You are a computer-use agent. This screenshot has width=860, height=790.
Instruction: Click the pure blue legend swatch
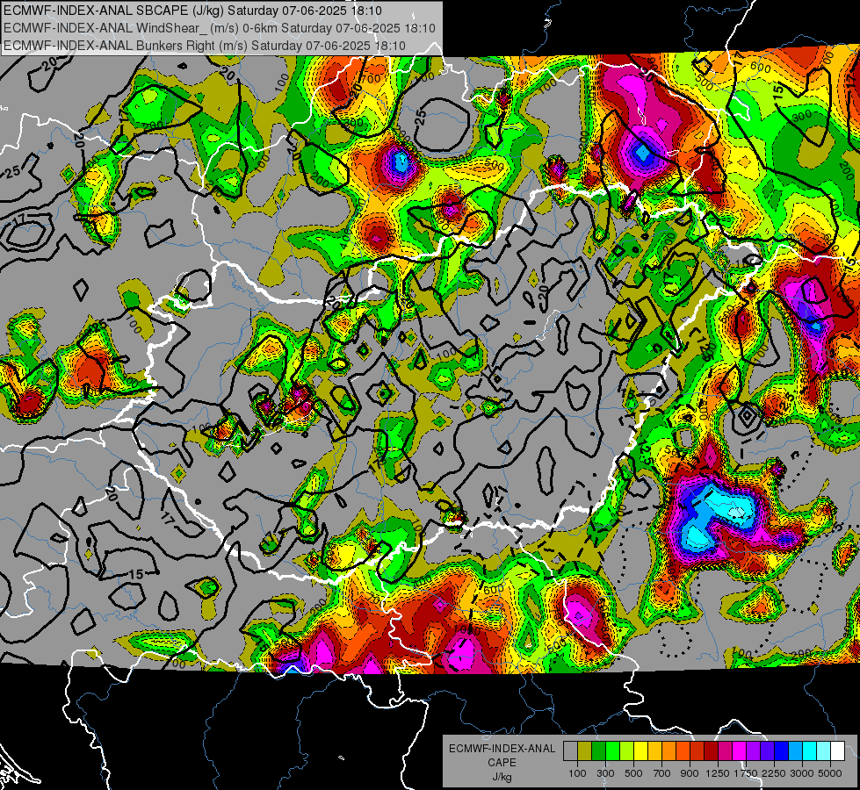[782, 751]
